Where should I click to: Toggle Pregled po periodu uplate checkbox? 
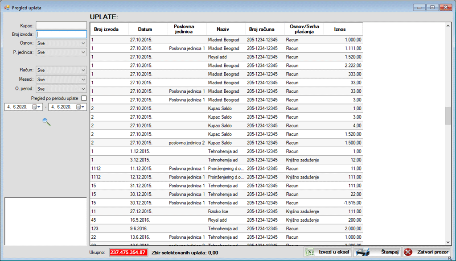84,98
